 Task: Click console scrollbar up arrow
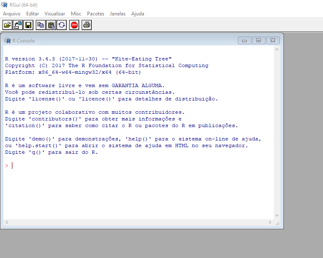[277, 49]
